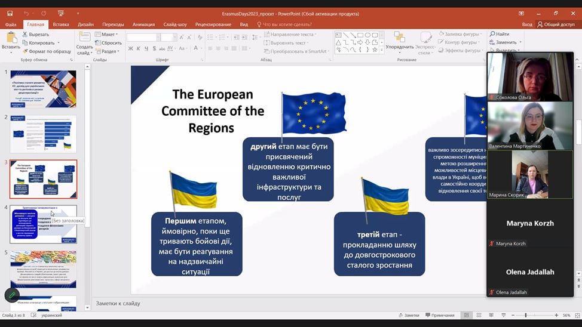Click the Share (Общий доступ) button
Image resolution: width=582 pixels, height=327 pixels.
(x=556, y=24)
